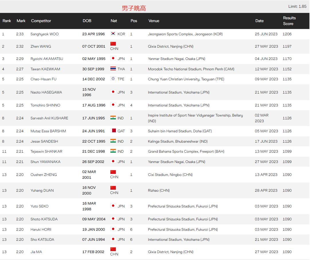Click Japan flag in Yuto SEKO row

pyautogui.click(x=113, y=206)
